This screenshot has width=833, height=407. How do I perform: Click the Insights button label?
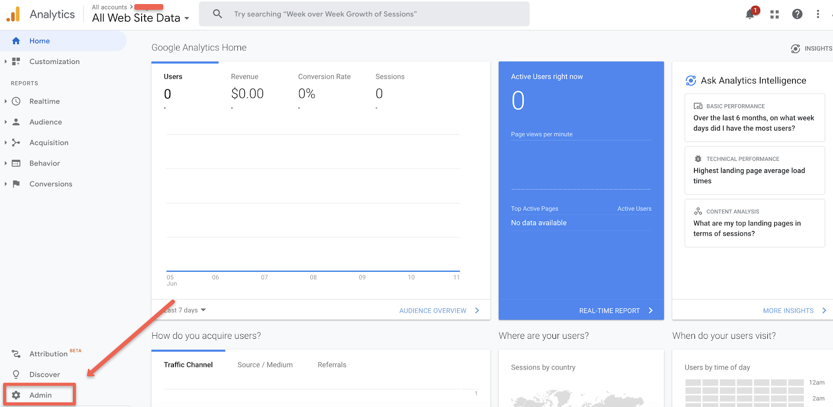(818, 48)
